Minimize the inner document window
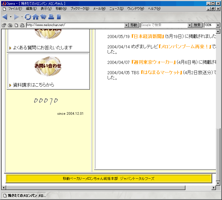The height and width of the screenshot is (200, 222). pyautogui.click(x=208, y=9)
